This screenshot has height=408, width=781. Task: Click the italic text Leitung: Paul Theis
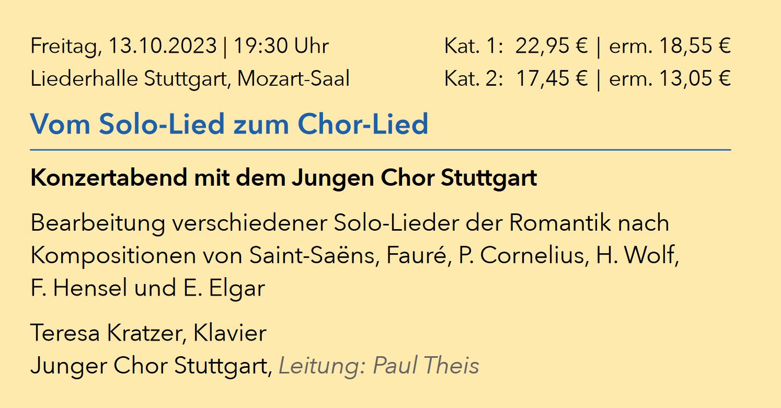click(379, 366)
